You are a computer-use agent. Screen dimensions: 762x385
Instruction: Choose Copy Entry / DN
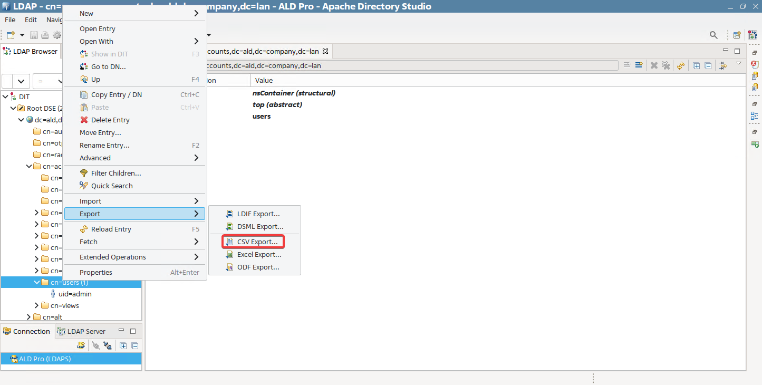pos(134,94)
